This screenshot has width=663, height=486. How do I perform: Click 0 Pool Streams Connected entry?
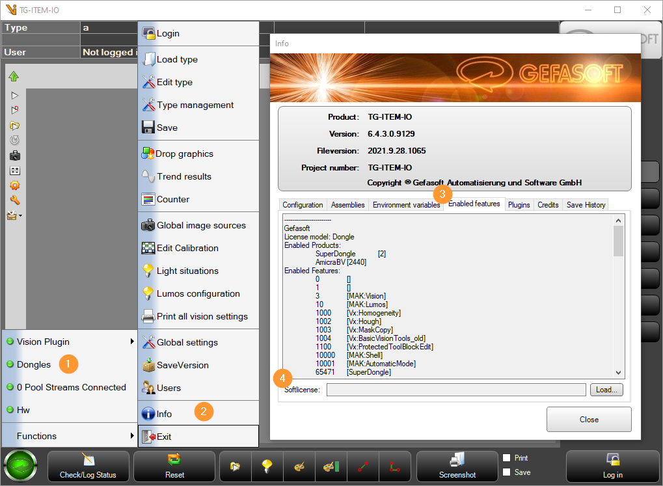coord(70,388)
